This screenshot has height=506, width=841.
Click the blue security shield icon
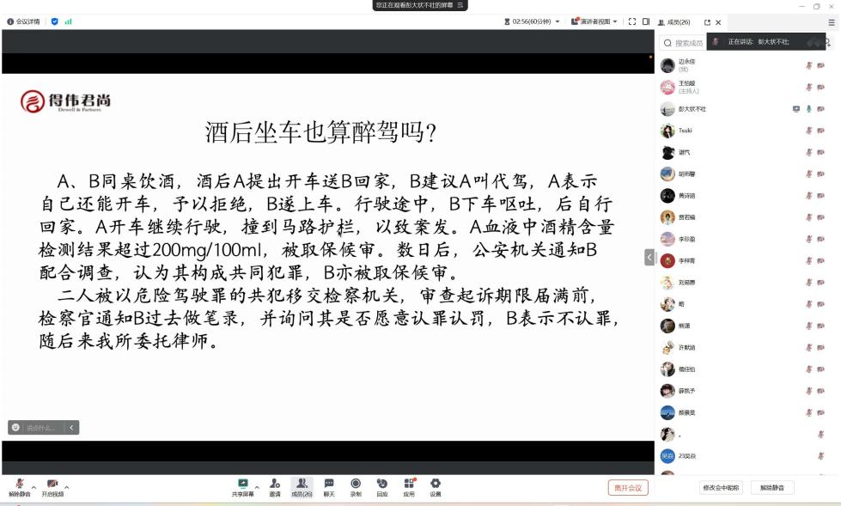click(55, 21)
